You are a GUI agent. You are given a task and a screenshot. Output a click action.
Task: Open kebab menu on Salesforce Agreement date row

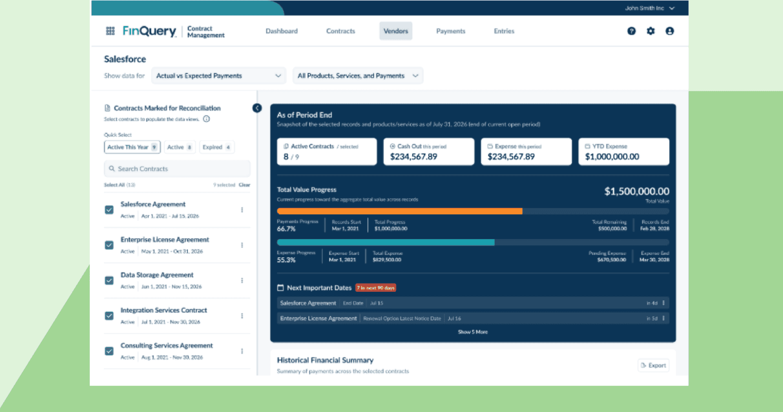coord(664,303)
